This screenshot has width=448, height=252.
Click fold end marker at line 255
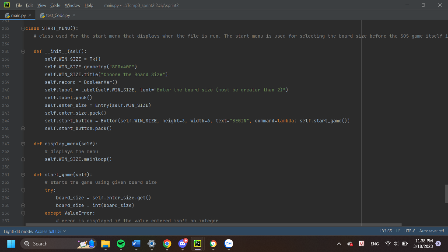pyautogui.click(x=23, y=206)
